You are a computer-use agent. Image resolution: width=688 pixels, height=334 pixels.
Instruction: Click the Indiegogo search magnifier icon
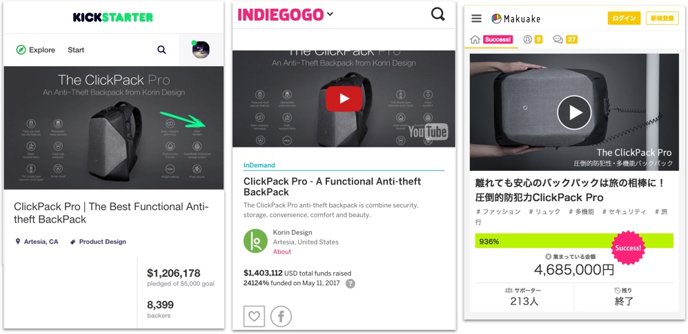point(438,14)
